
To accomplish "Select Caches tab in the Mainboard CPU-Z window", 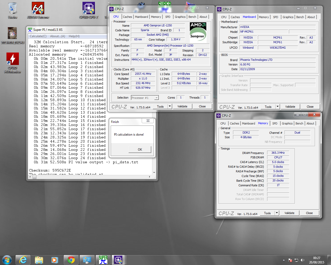I will pyautogui.click(x=235, y=17).
